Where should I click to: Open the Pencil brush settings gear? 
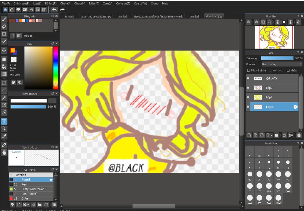51,180
